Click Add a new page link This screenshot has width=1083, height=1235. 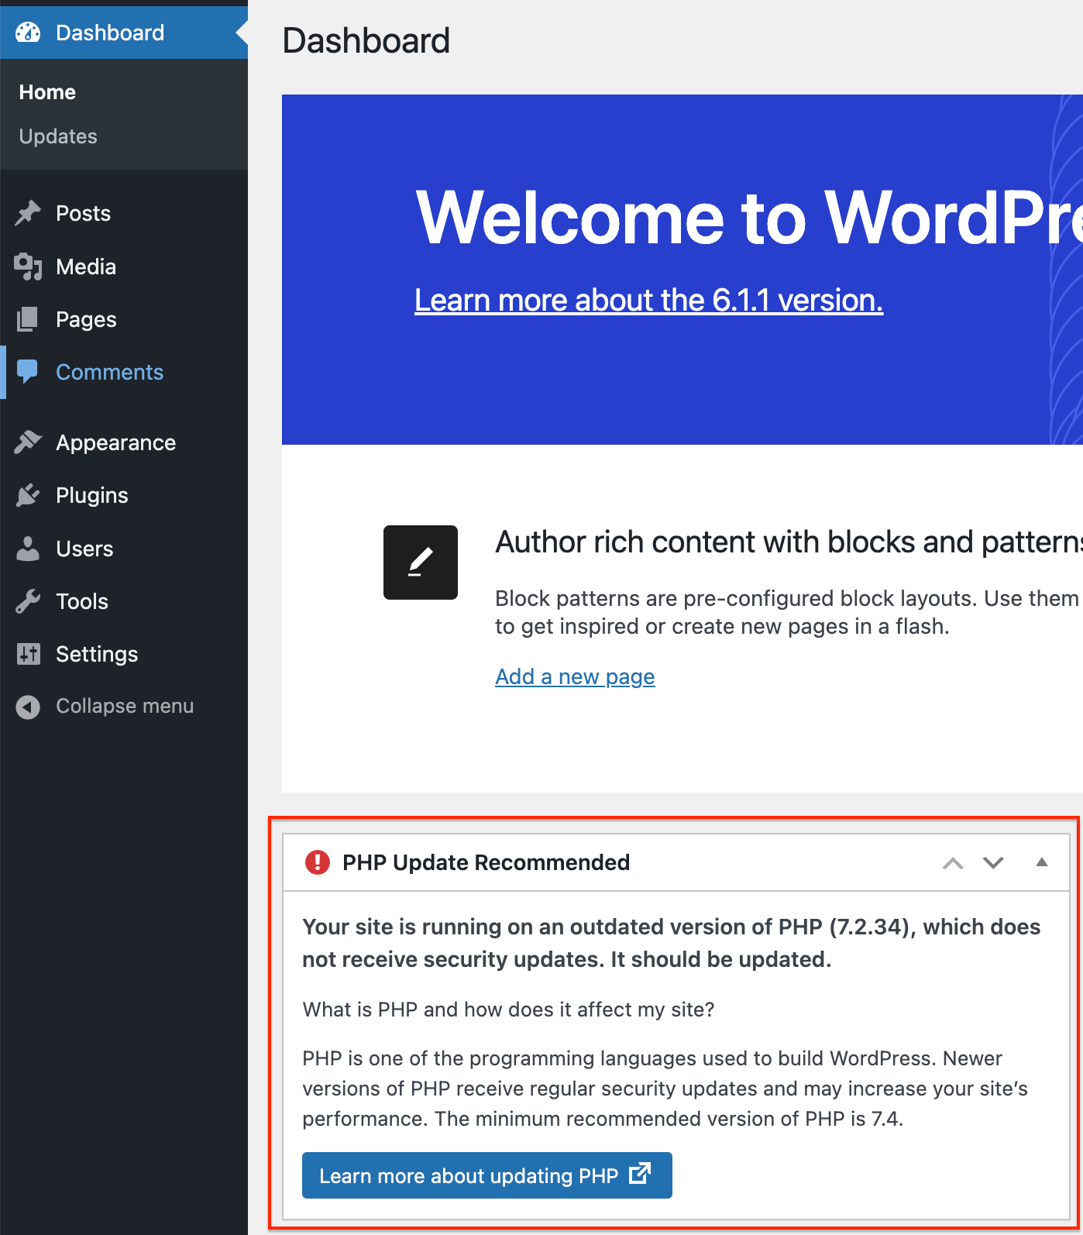(x=575, y=677)
